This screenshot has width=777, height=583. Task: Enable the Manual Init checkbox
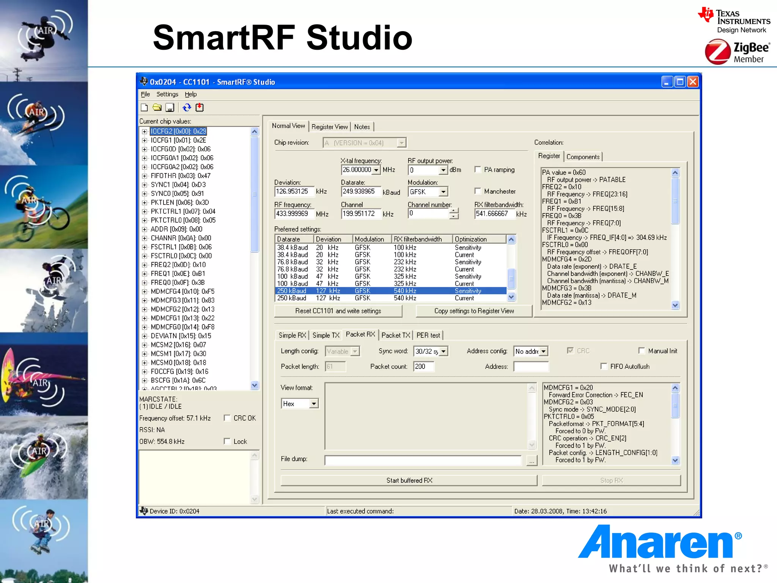tap(642, 351)
